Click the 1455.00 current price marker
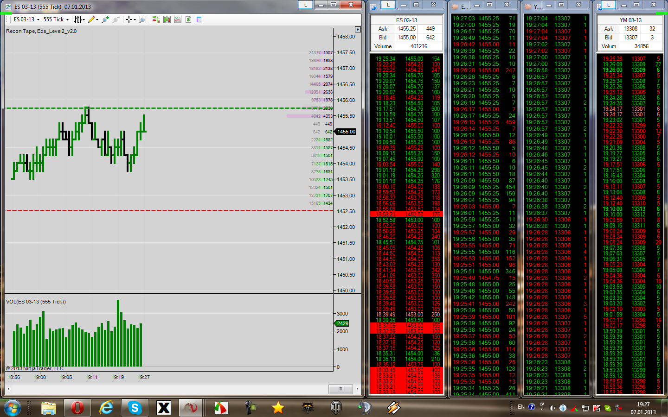 (x=346, y=132)
